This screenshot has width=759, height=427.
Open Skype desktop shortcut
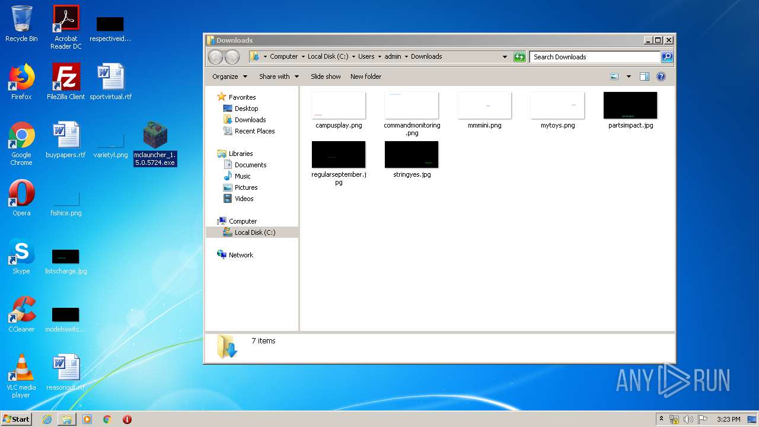[x=21, y=256]
